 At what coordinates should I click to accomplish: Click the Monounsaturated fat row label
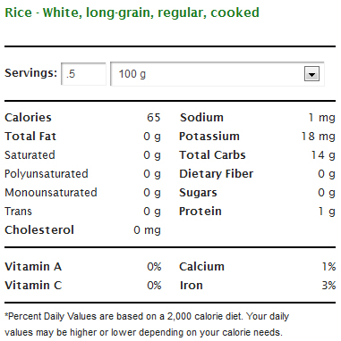click(51, 193)
